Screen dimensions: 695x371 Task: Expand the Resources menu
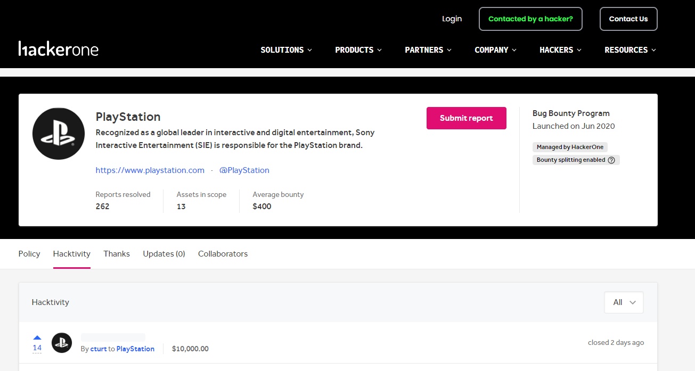coord(631,50)
